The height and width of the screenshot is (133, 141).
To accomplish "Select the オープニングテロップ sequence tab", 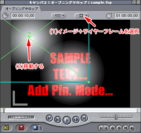I will click(21, 9).
